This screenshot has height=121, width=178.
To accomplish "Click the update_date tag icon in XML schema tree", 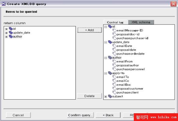I will (110, 42).
